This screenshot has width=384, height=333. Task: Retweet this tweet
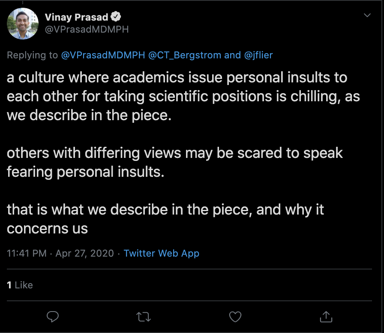coord(144,317)
